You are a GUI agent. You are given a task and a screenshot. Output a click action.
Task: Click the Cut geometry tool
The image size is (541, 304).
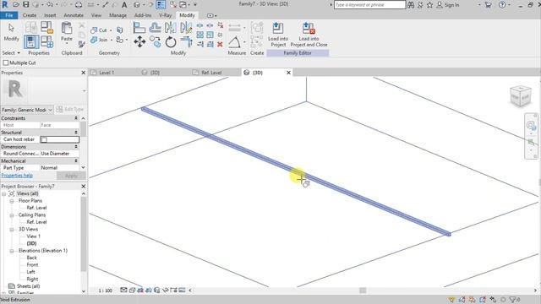[x=99, y=30]
